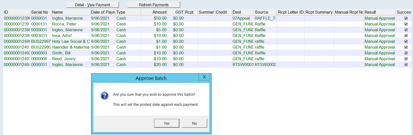Sort by the Source column header
This screenshot has height=135, width=413.
(x=265, y=12)
